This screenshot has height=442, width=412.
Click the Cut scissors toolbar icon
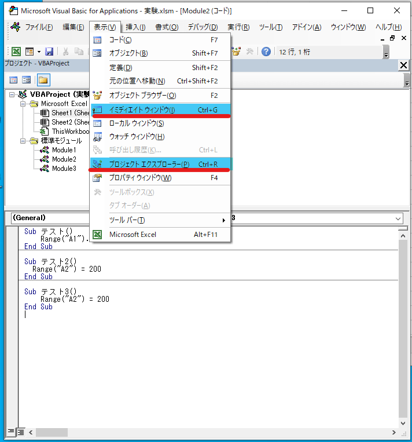[x=65, y=52]
